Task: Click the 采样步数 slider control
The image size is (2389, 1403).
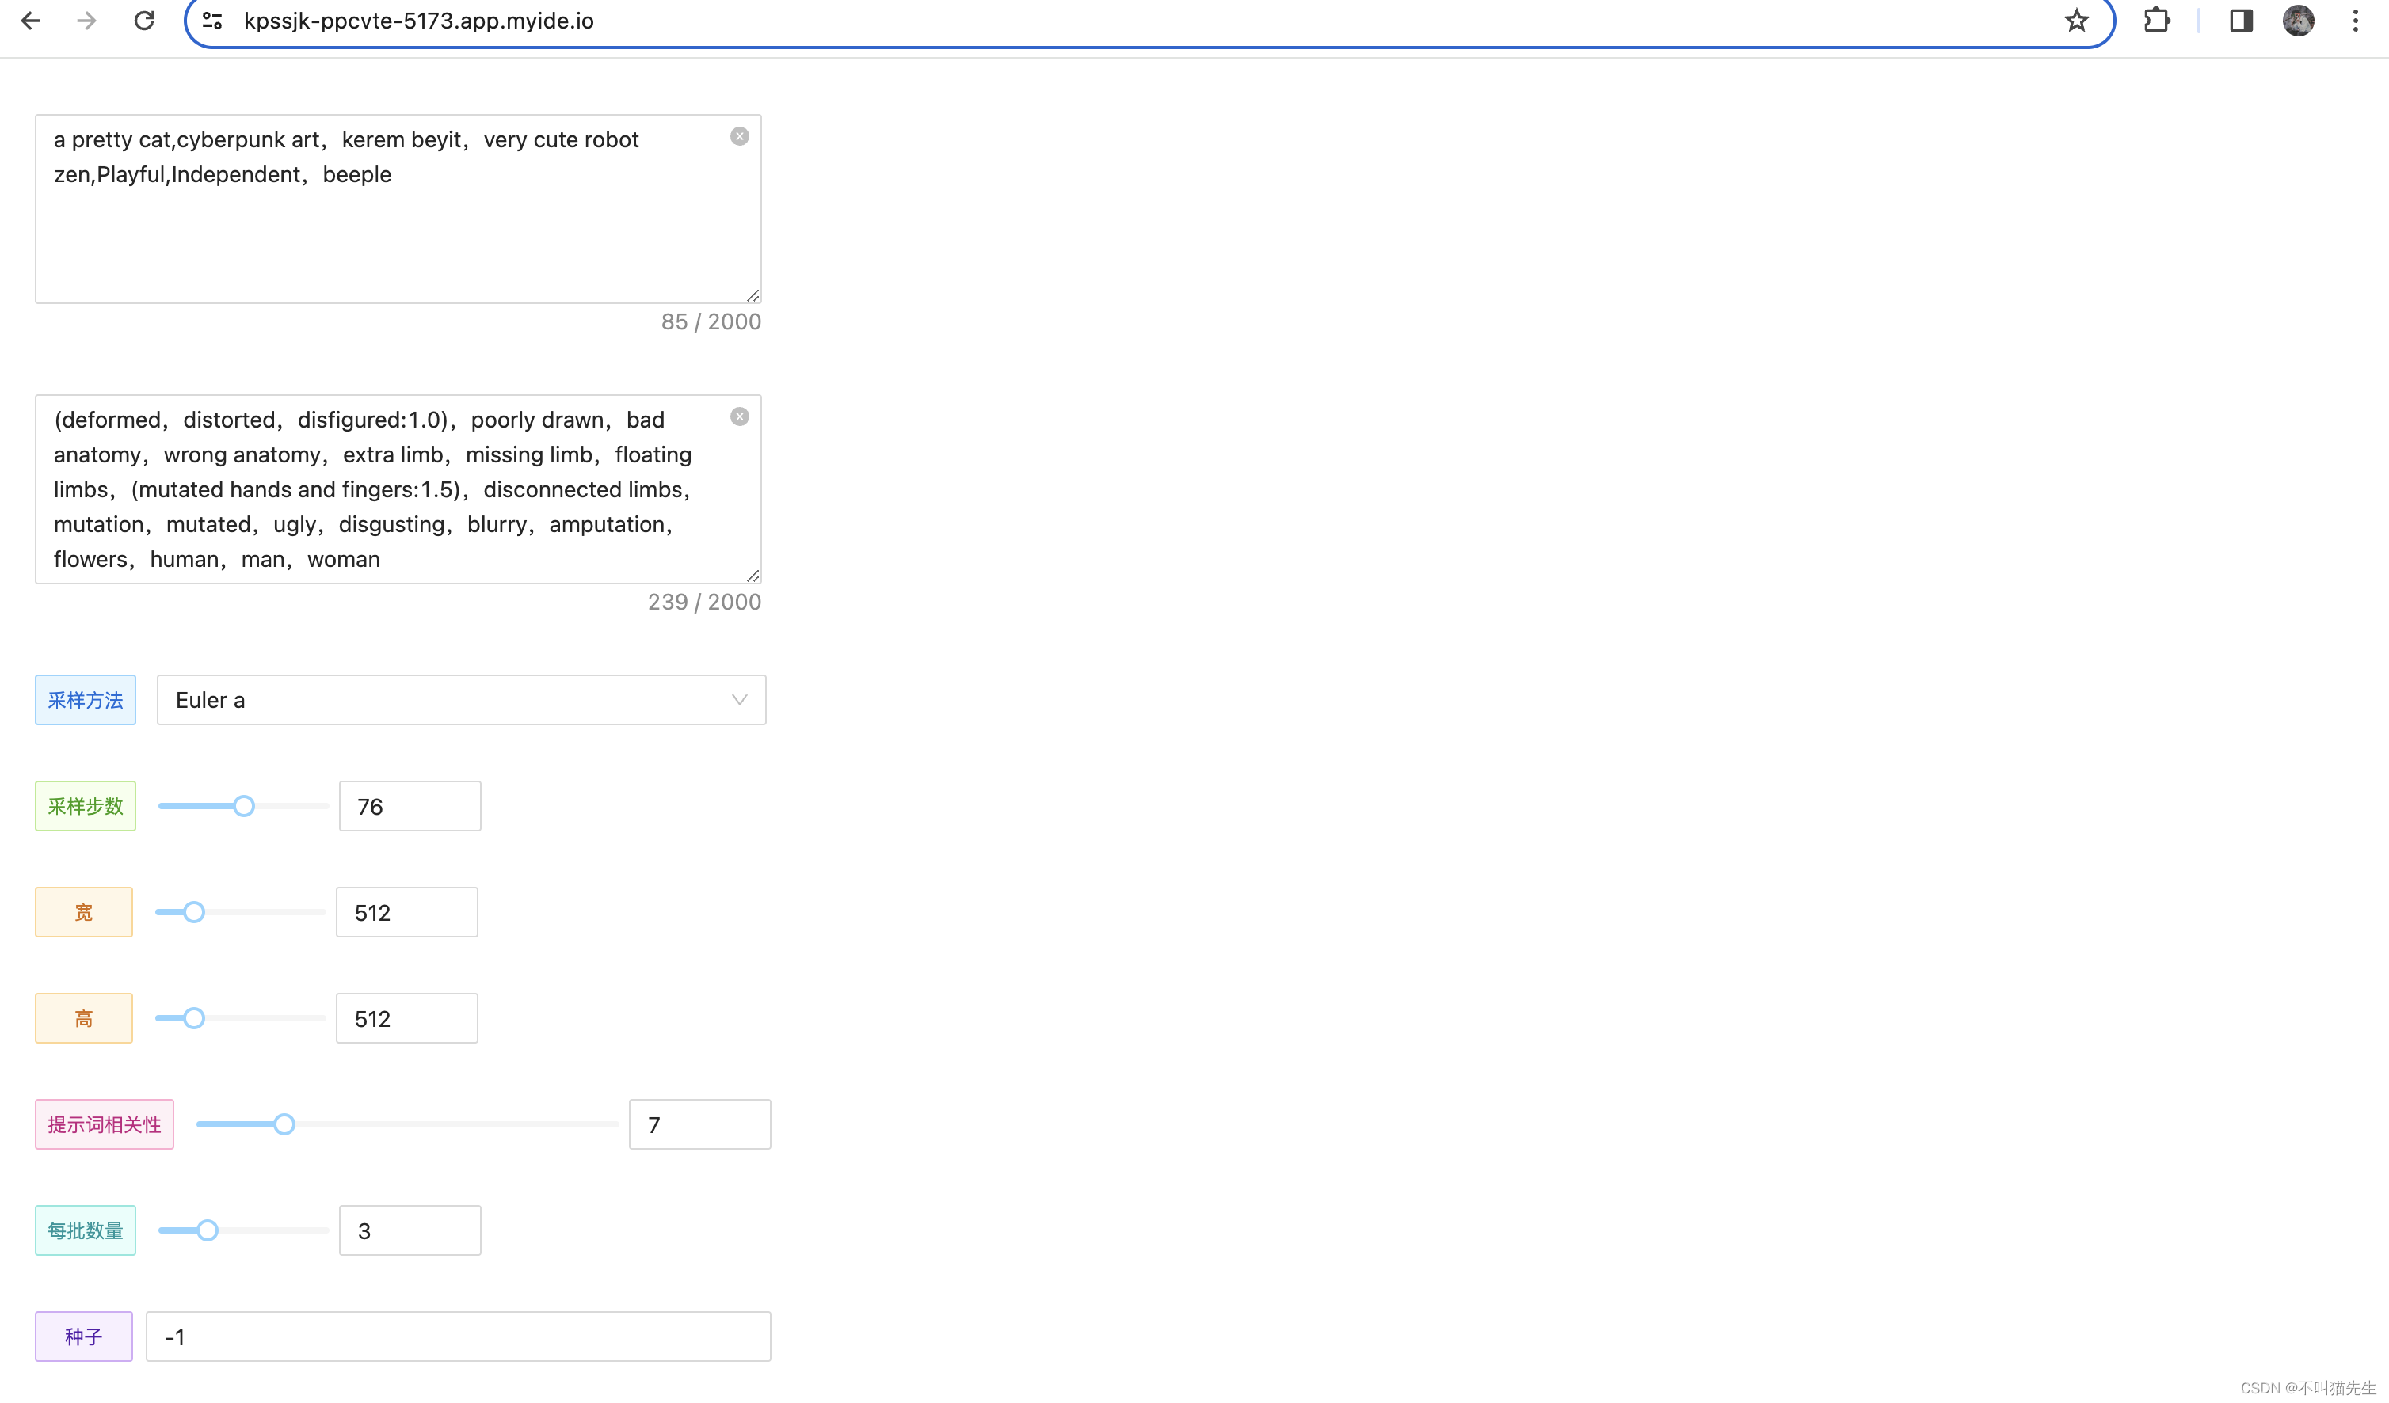Action: [242, 807]
